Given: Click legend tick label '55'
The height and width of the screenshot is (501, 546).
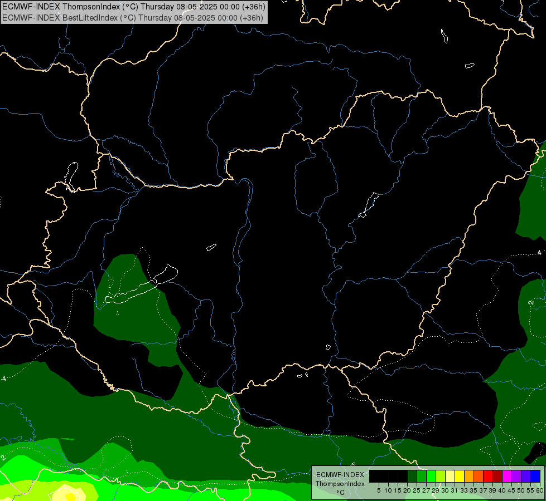Looking at the screenshot, I should [530, 490].
